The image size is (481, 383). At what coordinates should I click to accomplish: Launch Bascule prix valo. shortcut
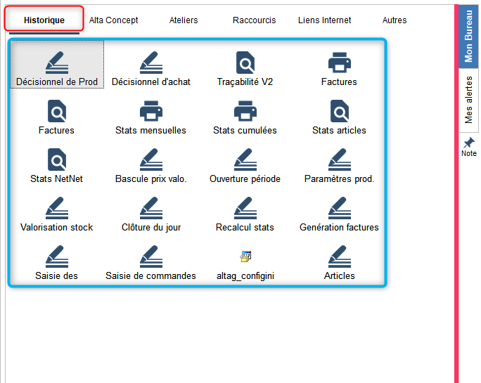[150, 160]
